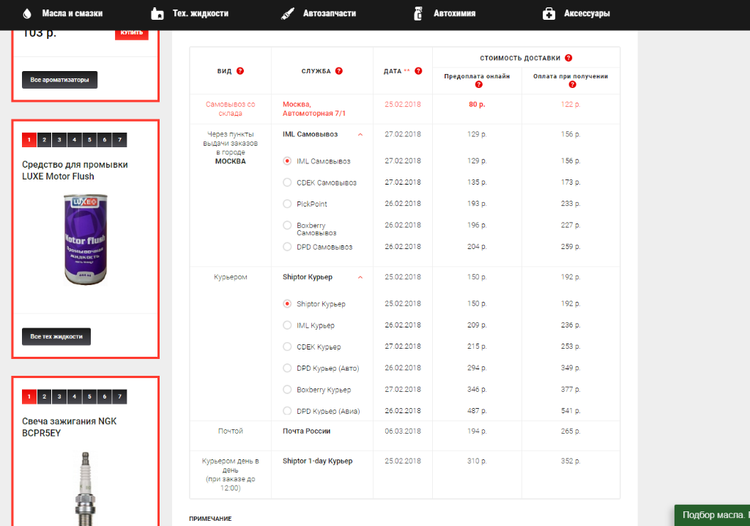The height and width of the screenshot is (526, 750).
Task: Click Shiptor 1-day Курьер service name
Action: (x=318, y=461)
